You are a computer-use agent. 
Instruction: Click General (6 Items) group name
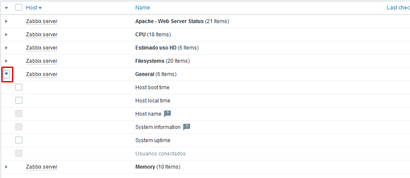click(x=156, y=74)
